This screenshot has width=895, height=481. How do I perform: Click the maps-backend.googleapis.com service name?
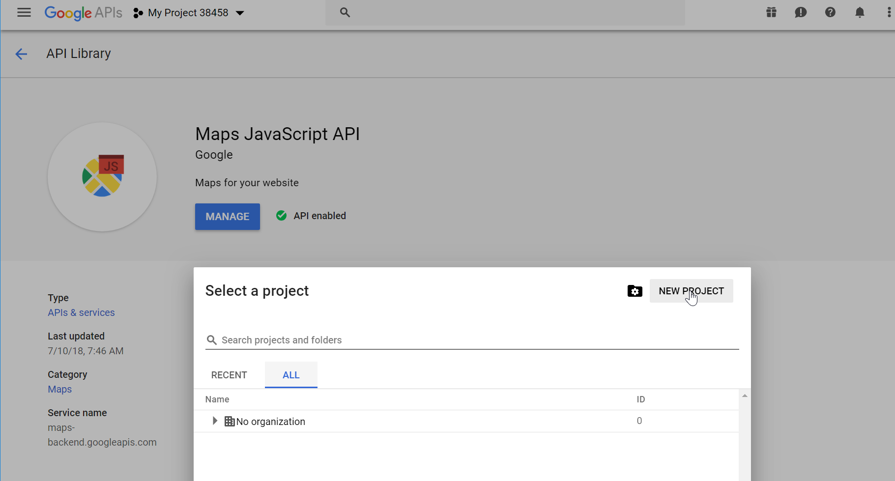click(x=102, y=435)
